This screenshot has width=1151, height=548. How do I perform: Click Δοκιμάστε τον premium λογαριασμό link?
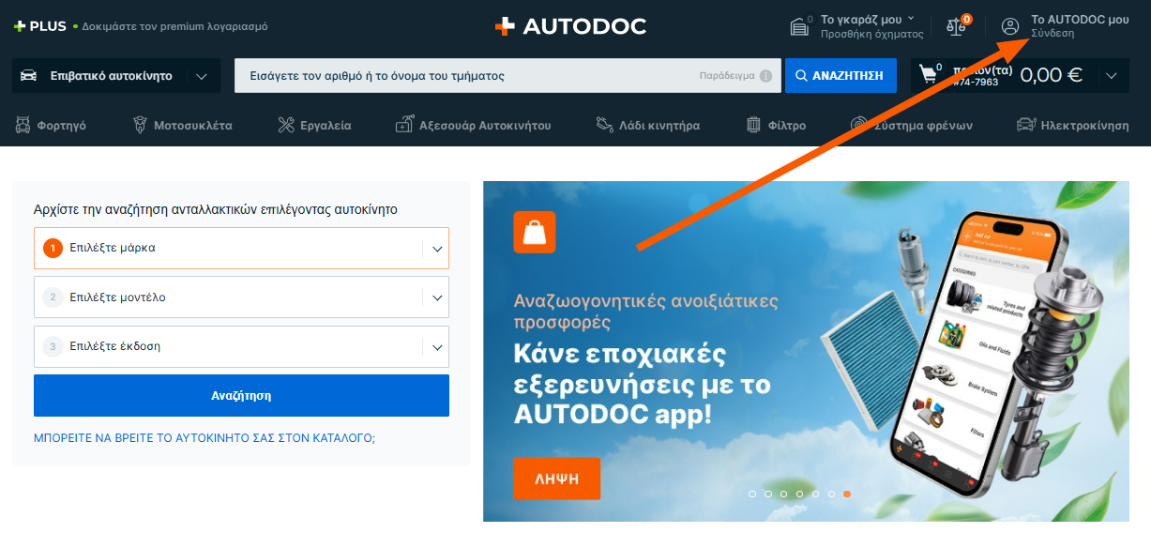coord(174,26)
